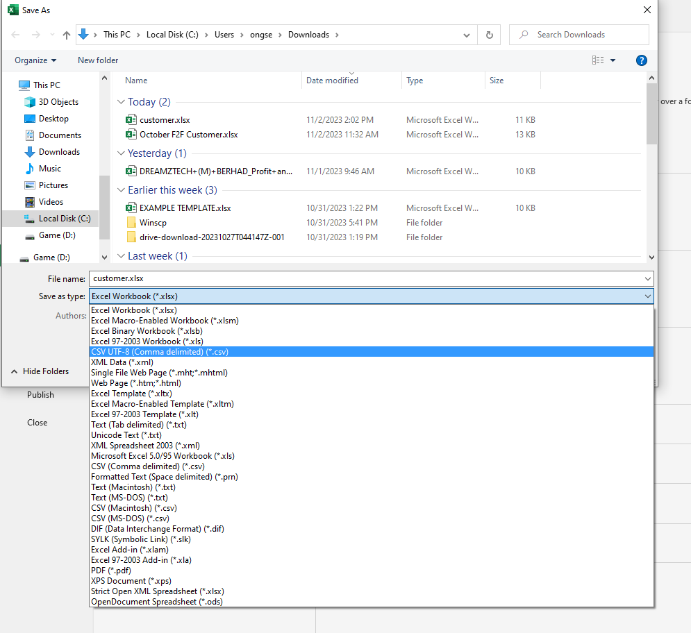Collapse the Last week group

click(122, 256)
